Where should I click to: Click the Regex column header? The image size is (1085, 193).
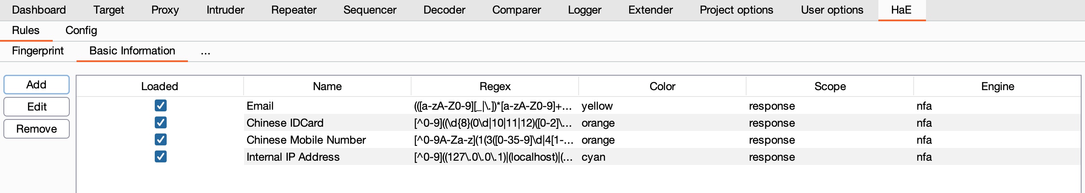tap(495, 86)
